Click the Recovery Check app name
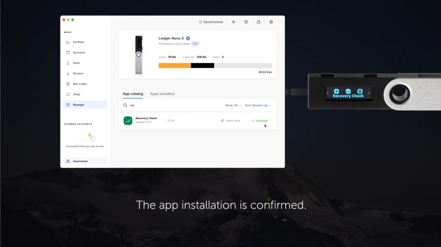This screenshot has width=441, height=247. point(146,118)
